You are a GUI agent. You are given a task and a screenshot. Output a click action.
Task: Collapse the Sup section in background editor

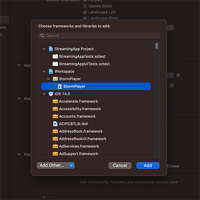click(19, 98)
